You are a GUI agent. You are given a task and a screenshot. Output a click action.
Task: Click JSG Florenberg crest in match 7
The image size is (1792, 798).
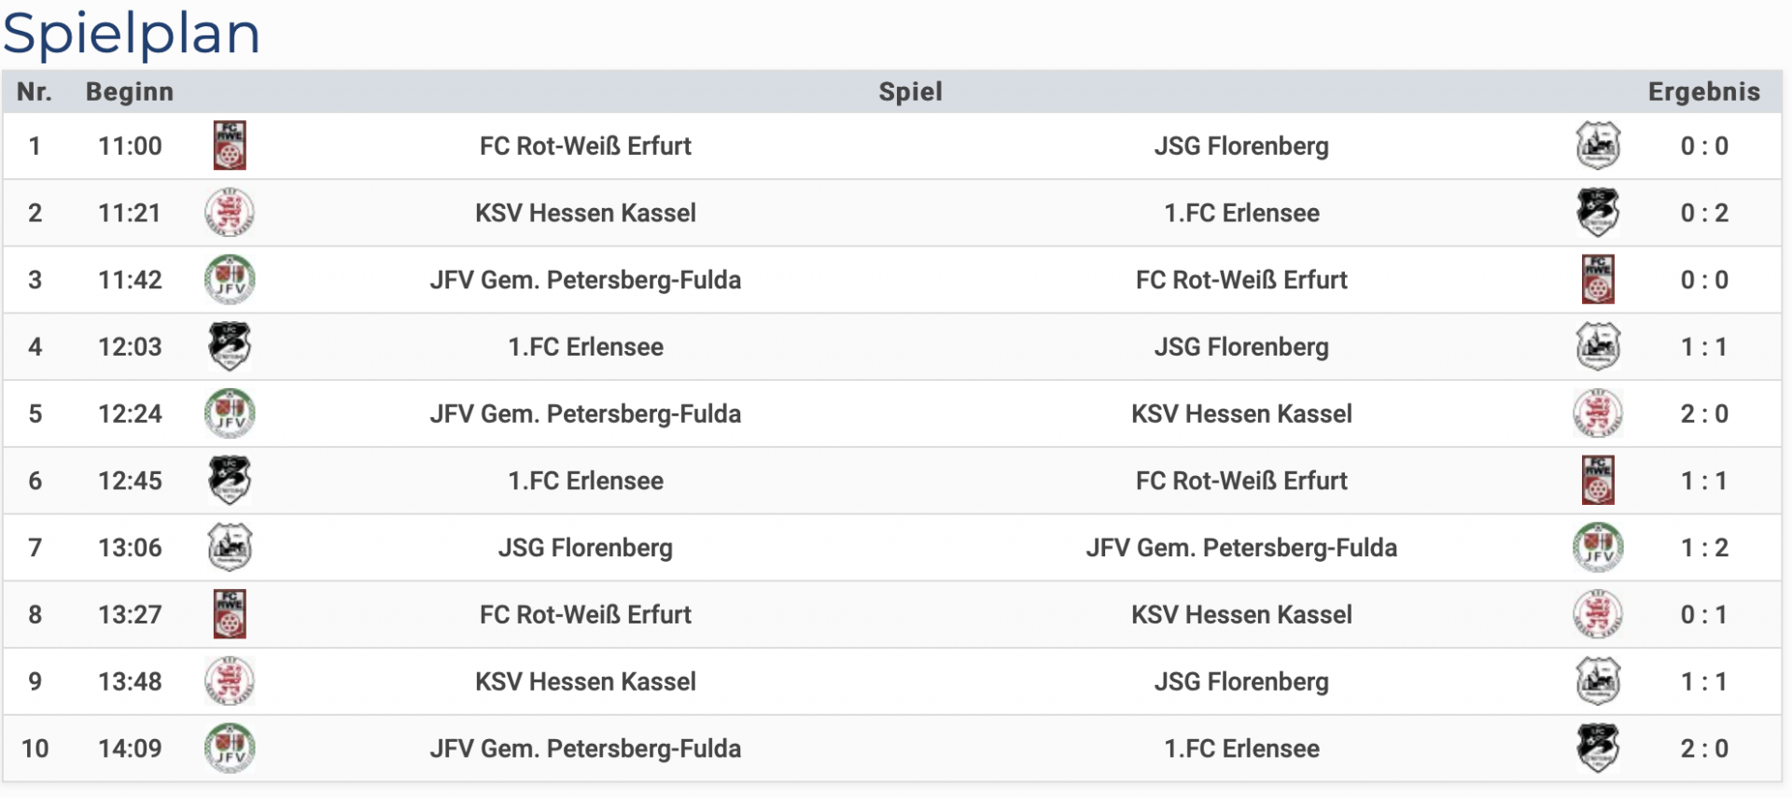[230, 548]
